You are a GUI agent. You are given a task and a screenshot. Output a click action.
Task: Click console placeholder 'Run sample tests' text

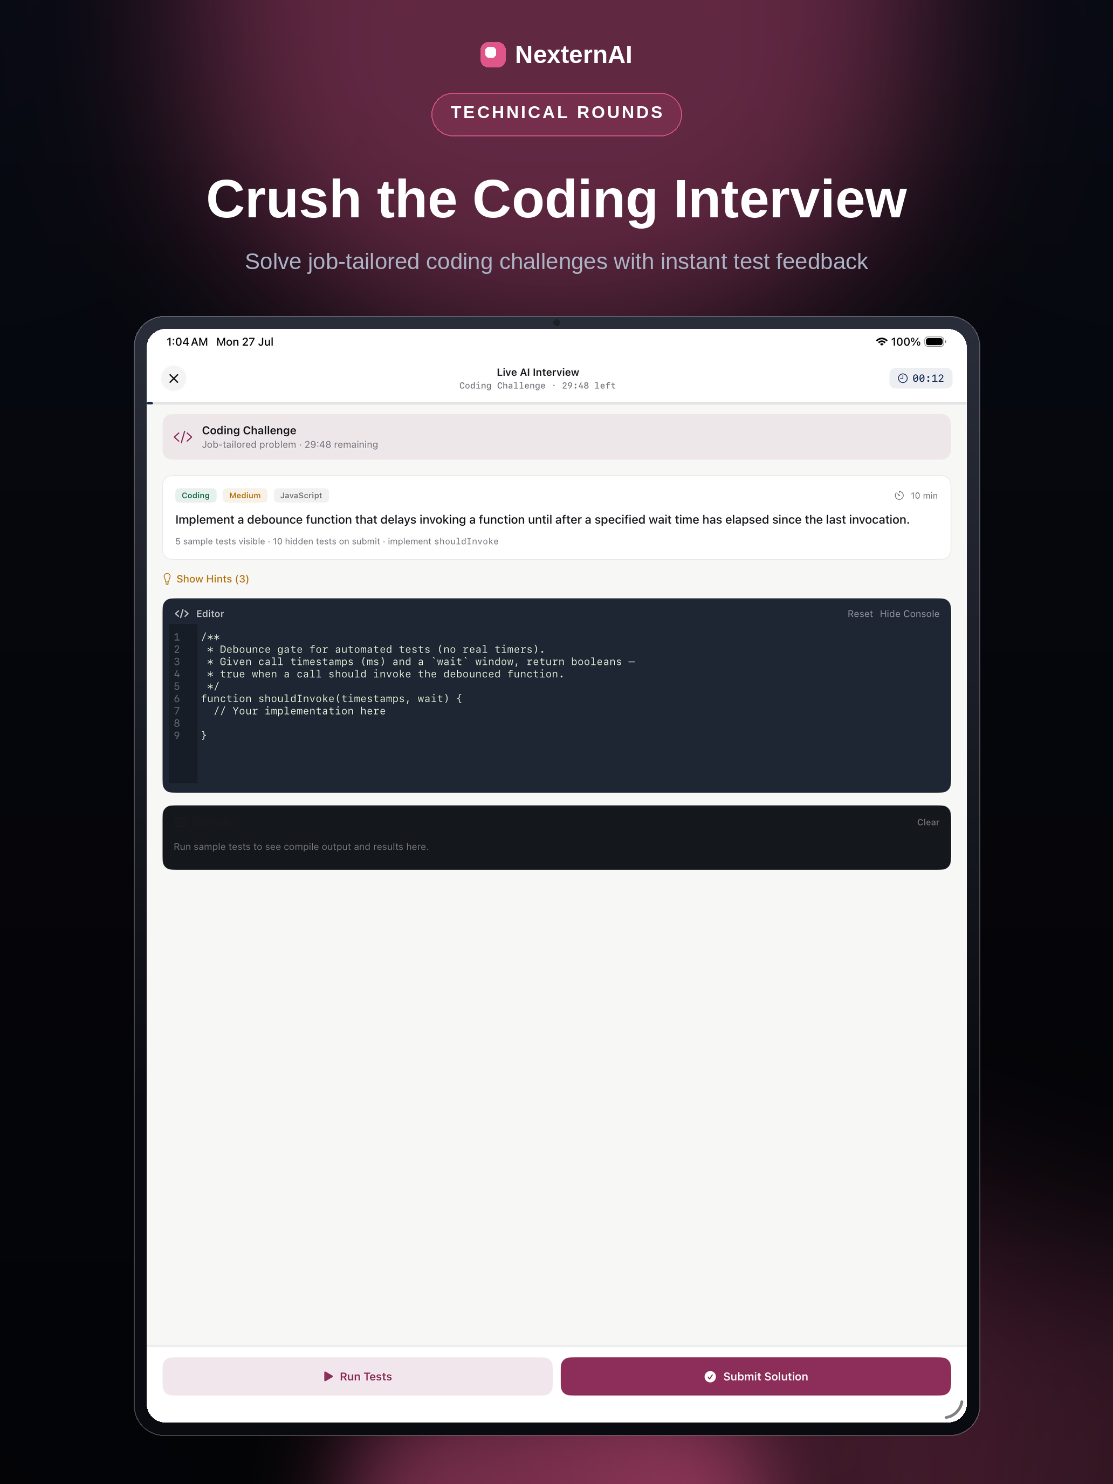[x=300, y=847]
